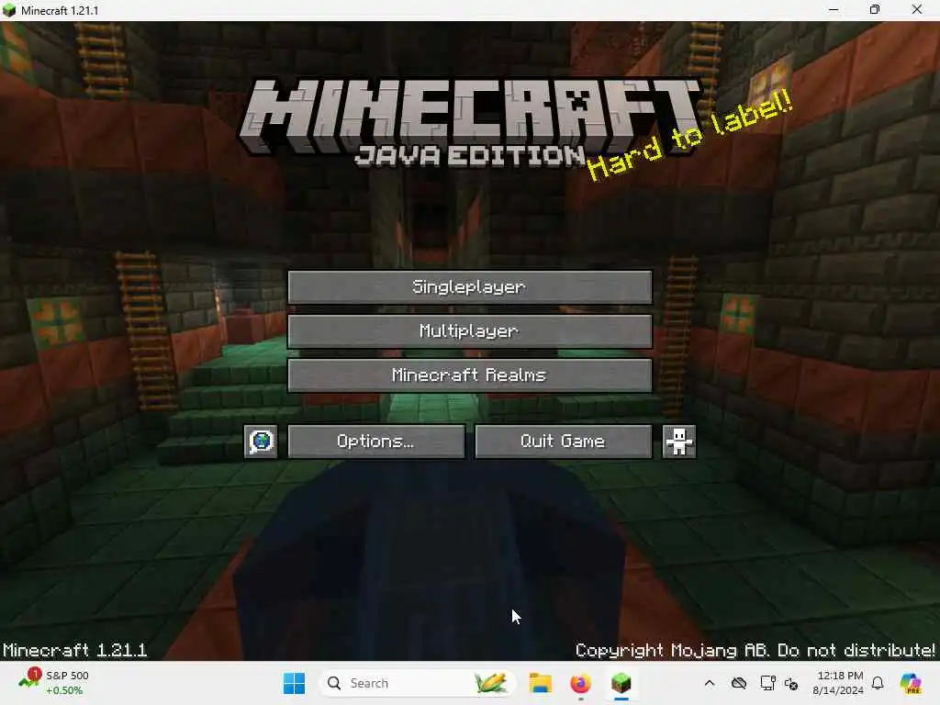940x705 pixels.
Task: Open the Multiplayer server list
Action: (x=469, y=330)
